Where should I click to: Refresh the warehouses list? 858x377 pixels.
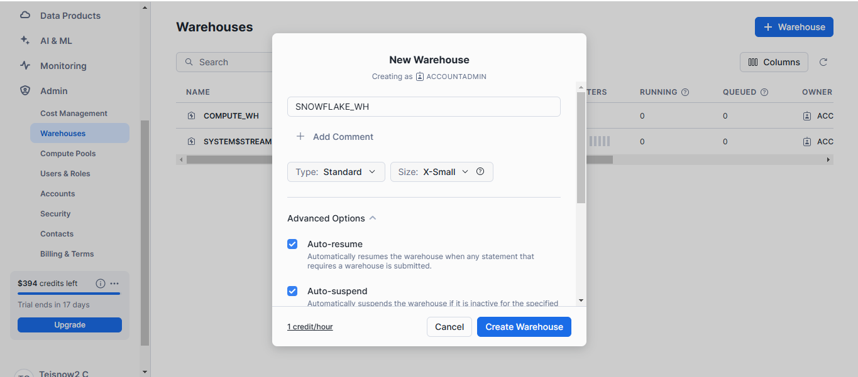(823, 61)
